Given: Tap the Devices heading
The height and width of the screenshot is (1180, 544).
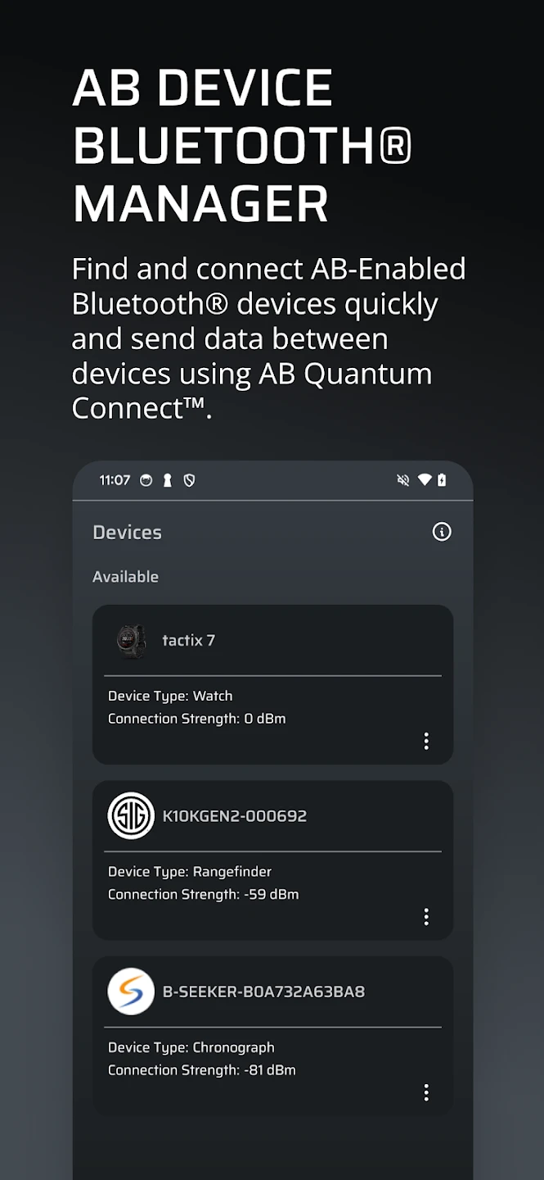Looking at the screenshot, I should [127, 533].
